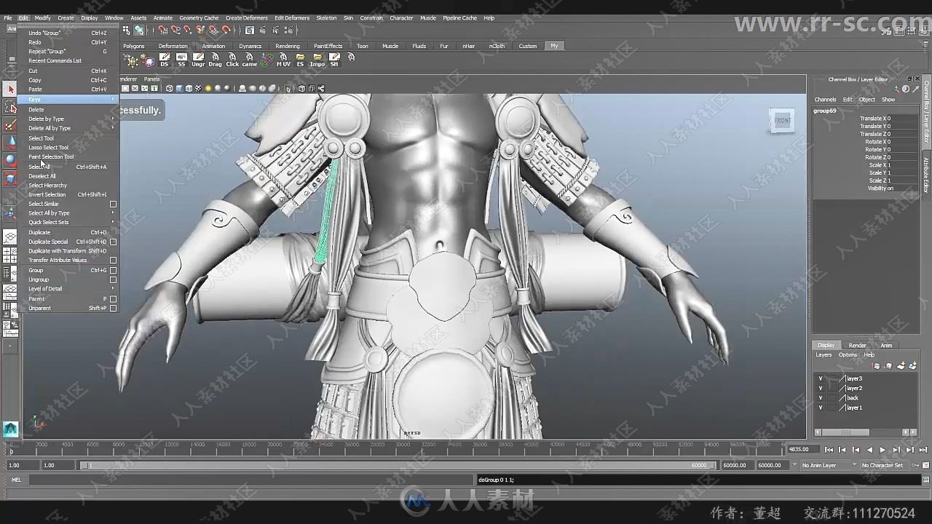Screen dimensions: 932x524
Task: Toggle back layer visibility V box
Action: (x=821, y=398)
